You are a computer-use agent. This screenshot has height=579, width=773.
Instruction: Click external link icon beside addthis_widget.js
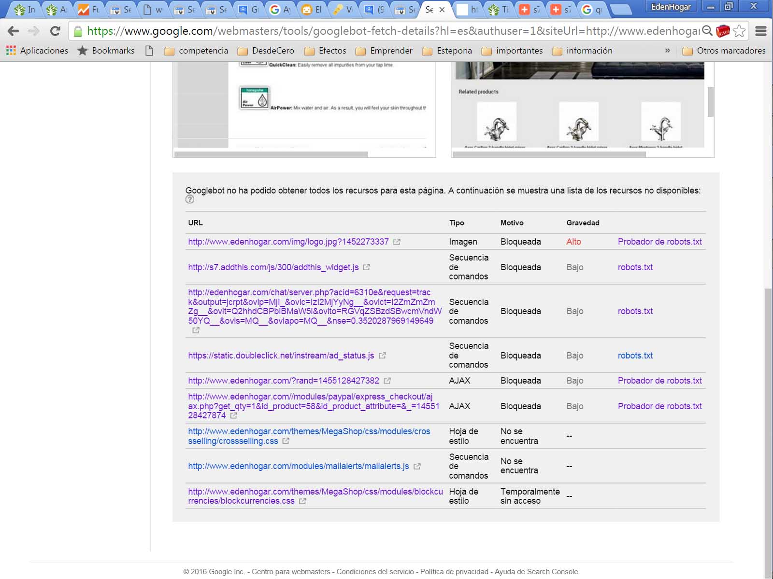point(366,267)
